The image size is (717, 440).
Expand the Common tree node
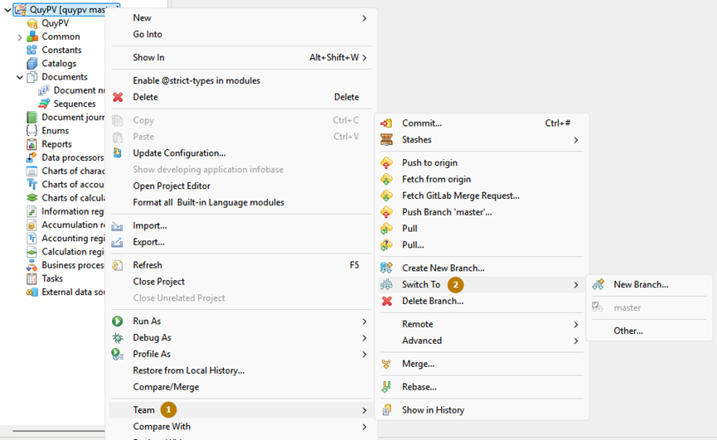(20, 37)
